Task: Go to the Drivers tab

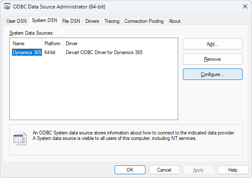Action: pos(92,21)
